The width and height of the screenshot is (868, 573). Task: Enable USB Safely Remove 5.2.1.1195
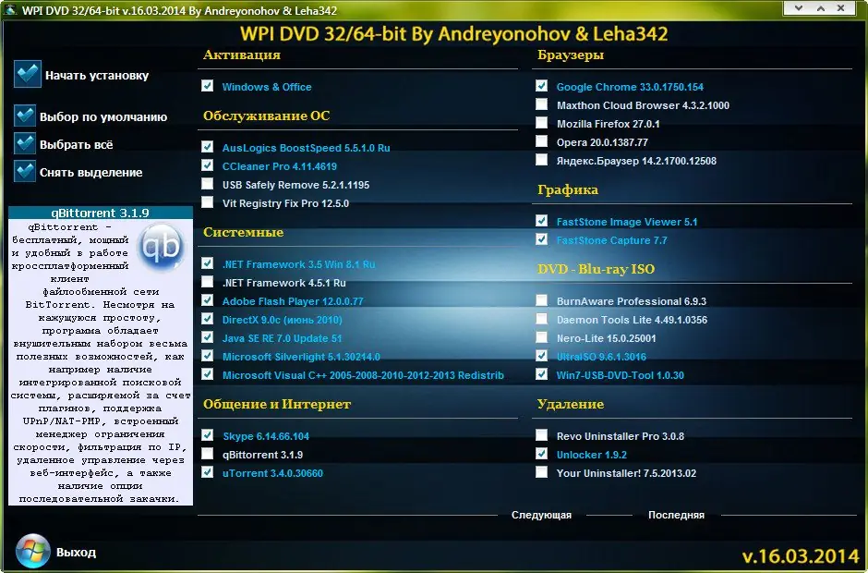pos(208,183)
